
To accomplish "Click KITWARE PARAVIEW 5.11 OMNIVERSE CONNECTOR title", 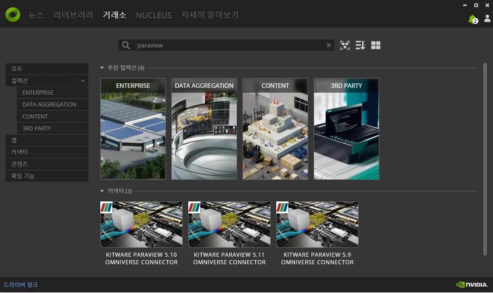I will pyautogui.click(x=229, y=259).
